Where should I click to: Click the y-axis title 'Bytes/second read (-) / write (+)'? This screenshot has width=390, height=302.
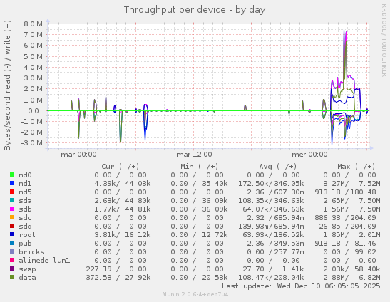click(7, 85)
